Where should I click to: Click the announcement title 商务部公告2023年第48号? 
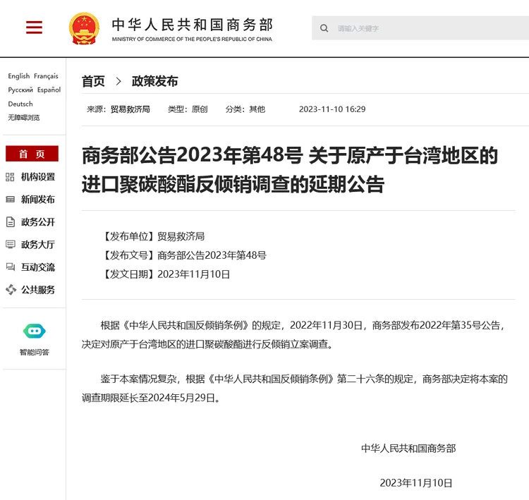[290, 170]
